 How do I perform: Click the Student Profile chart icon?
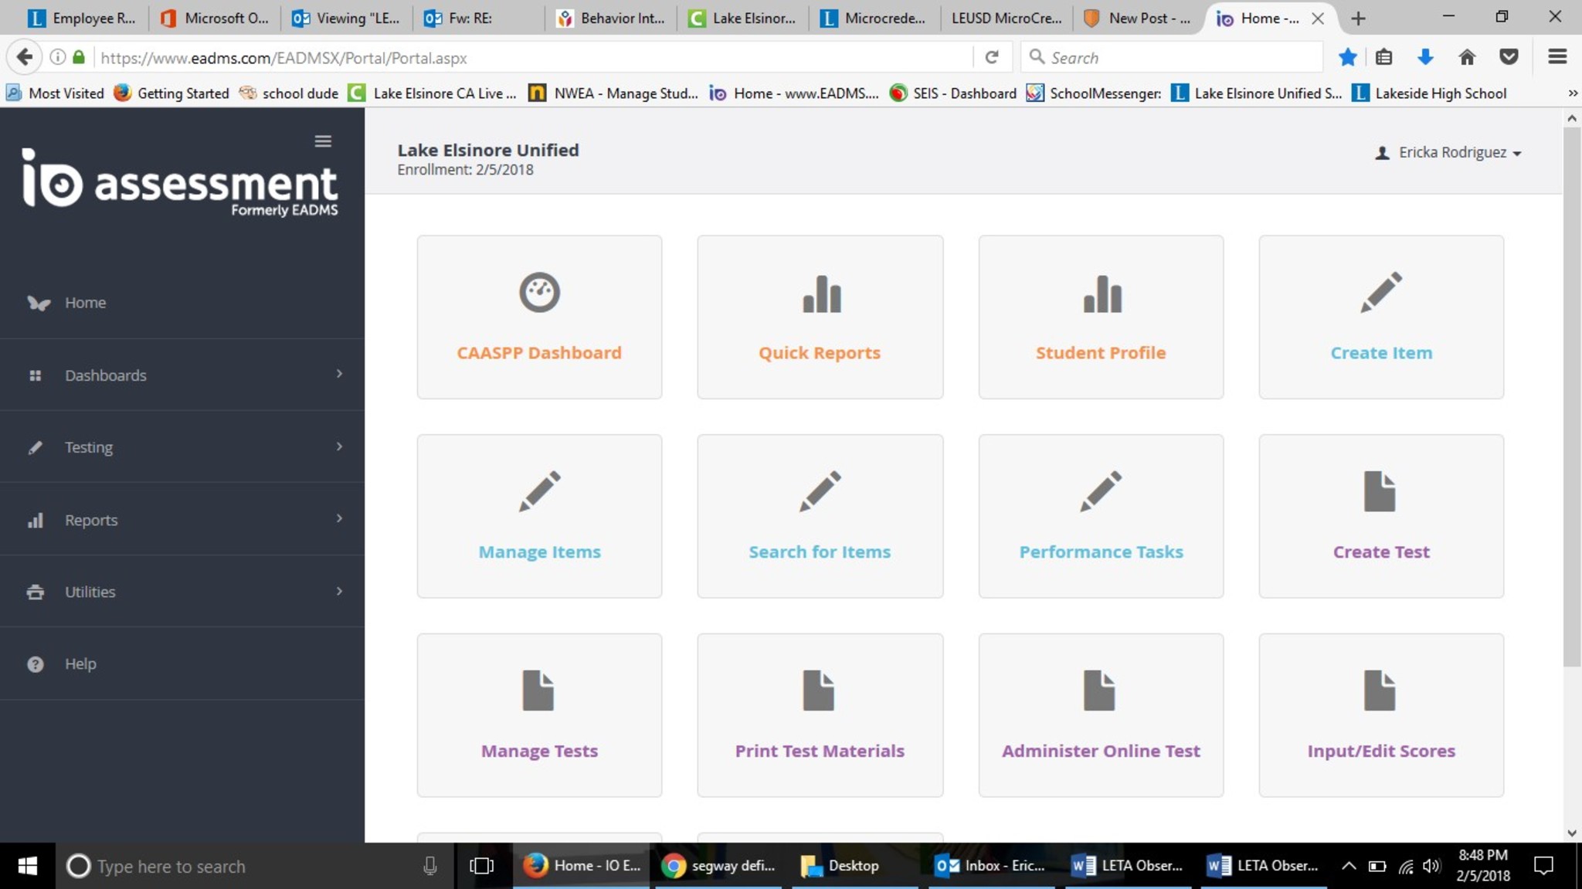[x=1102, y=294]
